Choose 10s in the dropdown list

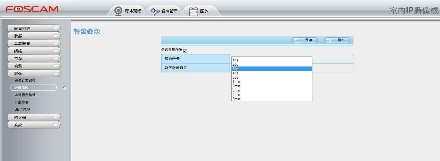272,60
